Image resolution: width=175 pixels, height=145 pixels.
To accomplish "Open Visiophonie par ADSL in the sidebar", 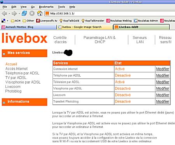I will point(23,82).
